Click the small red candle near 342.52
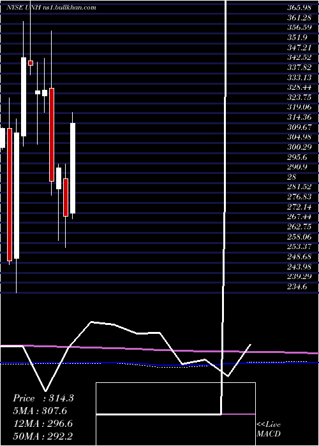 point(31,63)
